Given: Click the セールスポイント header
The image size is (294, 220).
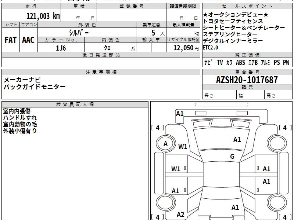Looking at the screenshot, I should pos(247,6).
